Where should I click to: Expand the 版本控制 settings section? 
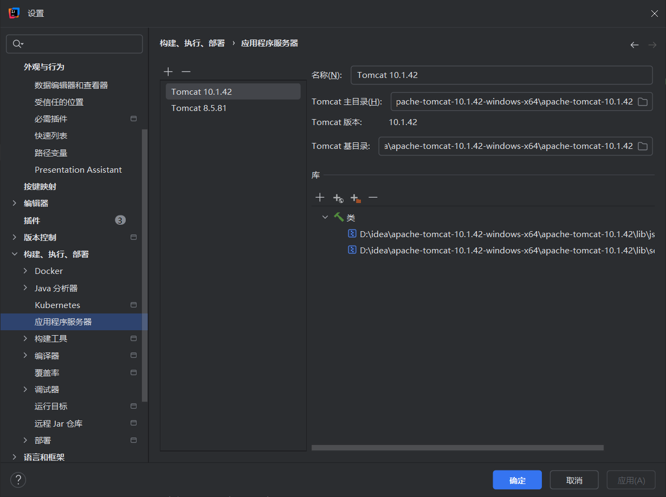15,237
